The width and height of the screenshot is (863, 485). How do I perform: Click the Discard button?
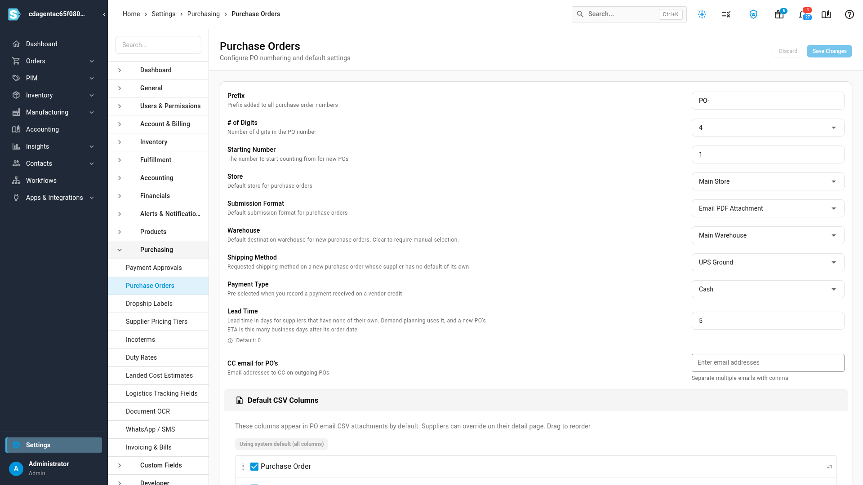click(788, 51)
